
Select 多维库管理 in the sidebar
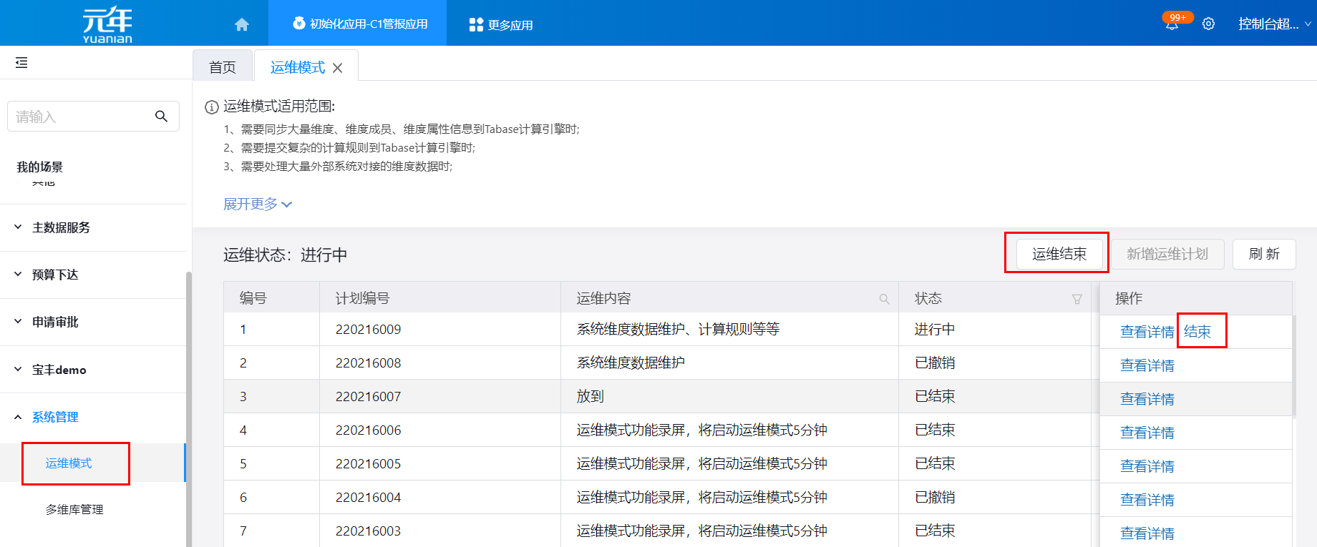pyautogui.click(x=74, y=509)
